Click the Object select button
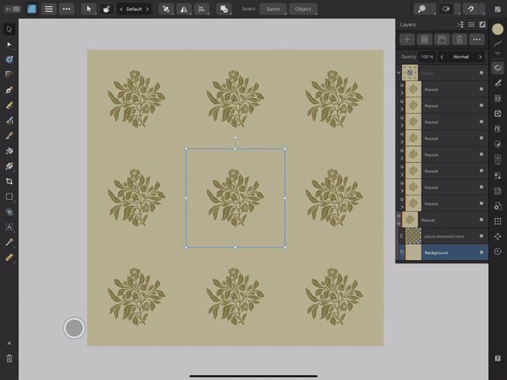 point(303,9)
